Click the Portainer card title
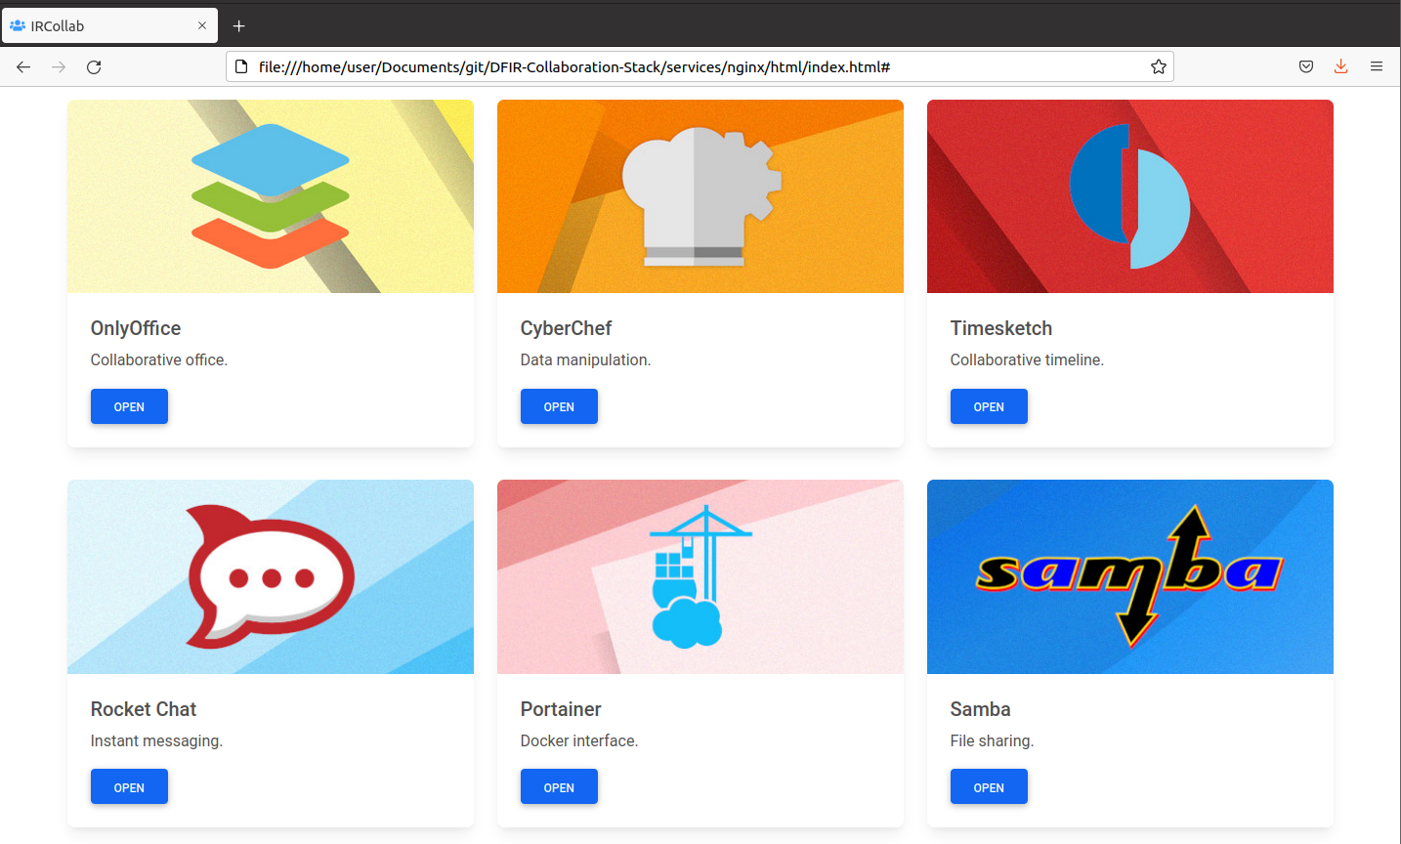1401x844 pixels. tap(561, 709)
